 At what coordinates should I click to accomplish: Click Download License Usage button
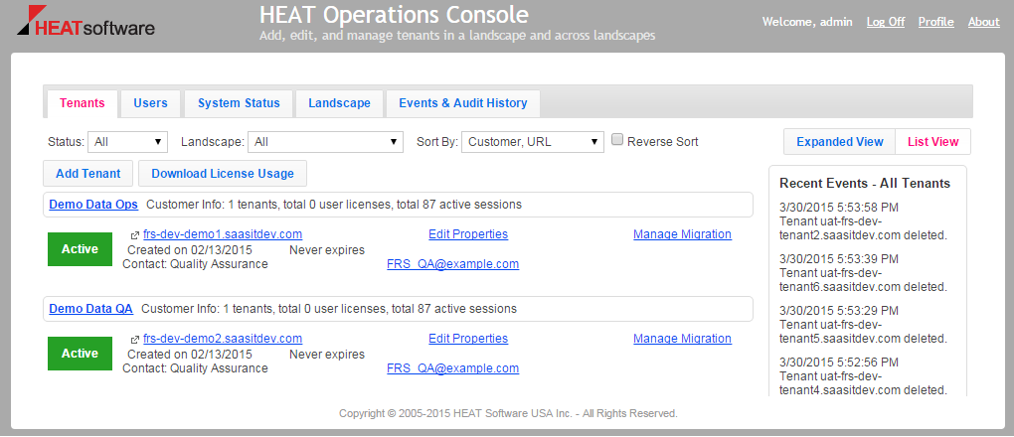[x=223, y=174]
